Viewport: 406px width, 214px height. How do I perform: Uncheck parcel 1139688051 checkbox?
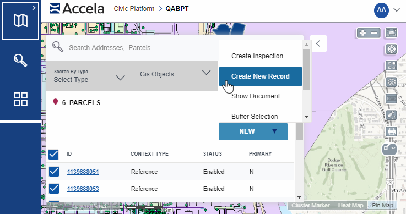tap(54, 172)
